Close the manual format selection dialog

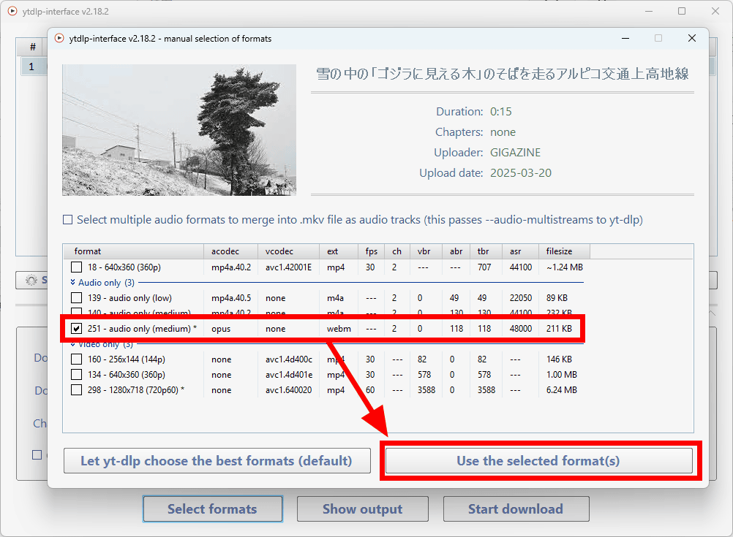click(x=691, y=38)
